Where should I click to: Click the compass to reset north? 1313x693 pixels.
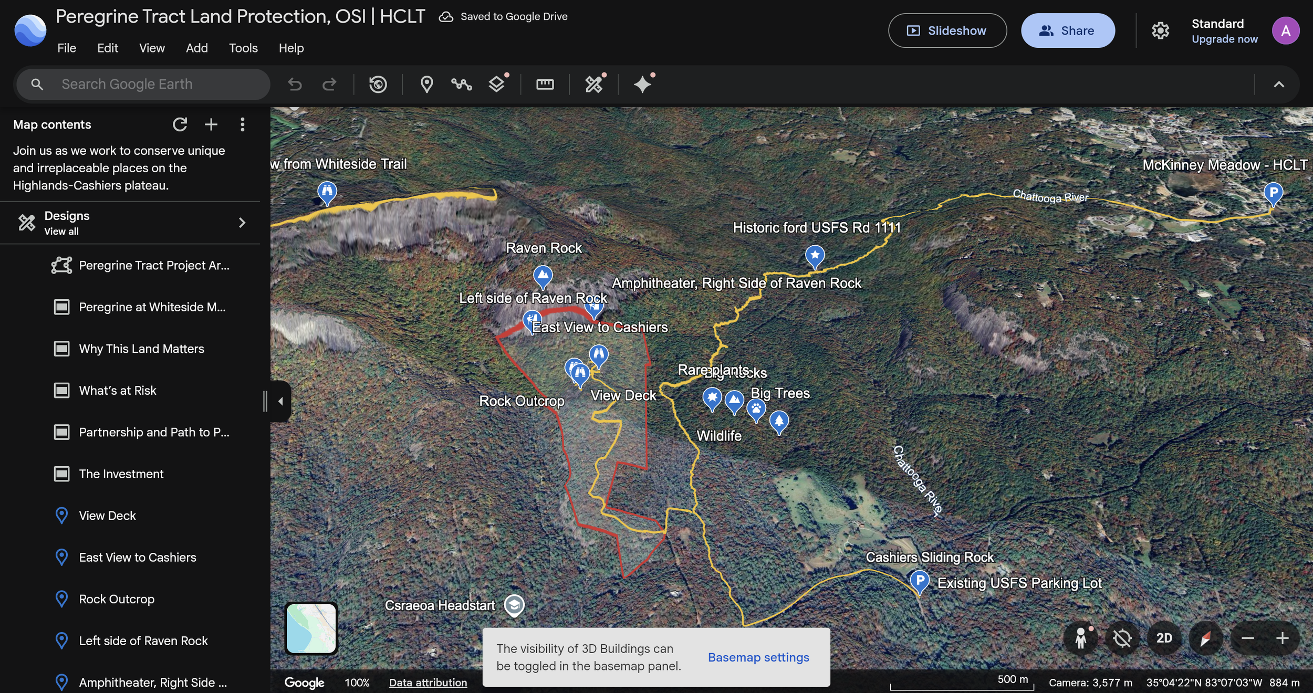click(x=1205, y=638)
